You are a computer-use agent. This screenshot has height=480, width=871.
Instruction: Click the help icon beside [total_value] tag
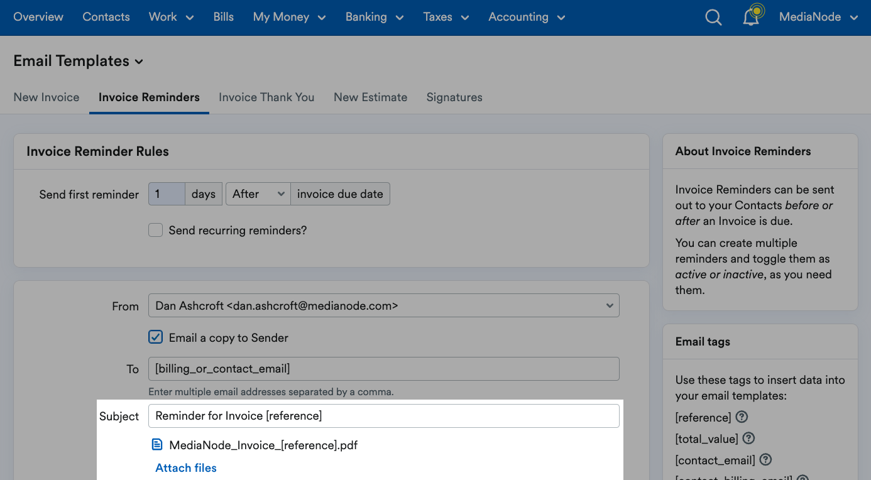[748, 439]
